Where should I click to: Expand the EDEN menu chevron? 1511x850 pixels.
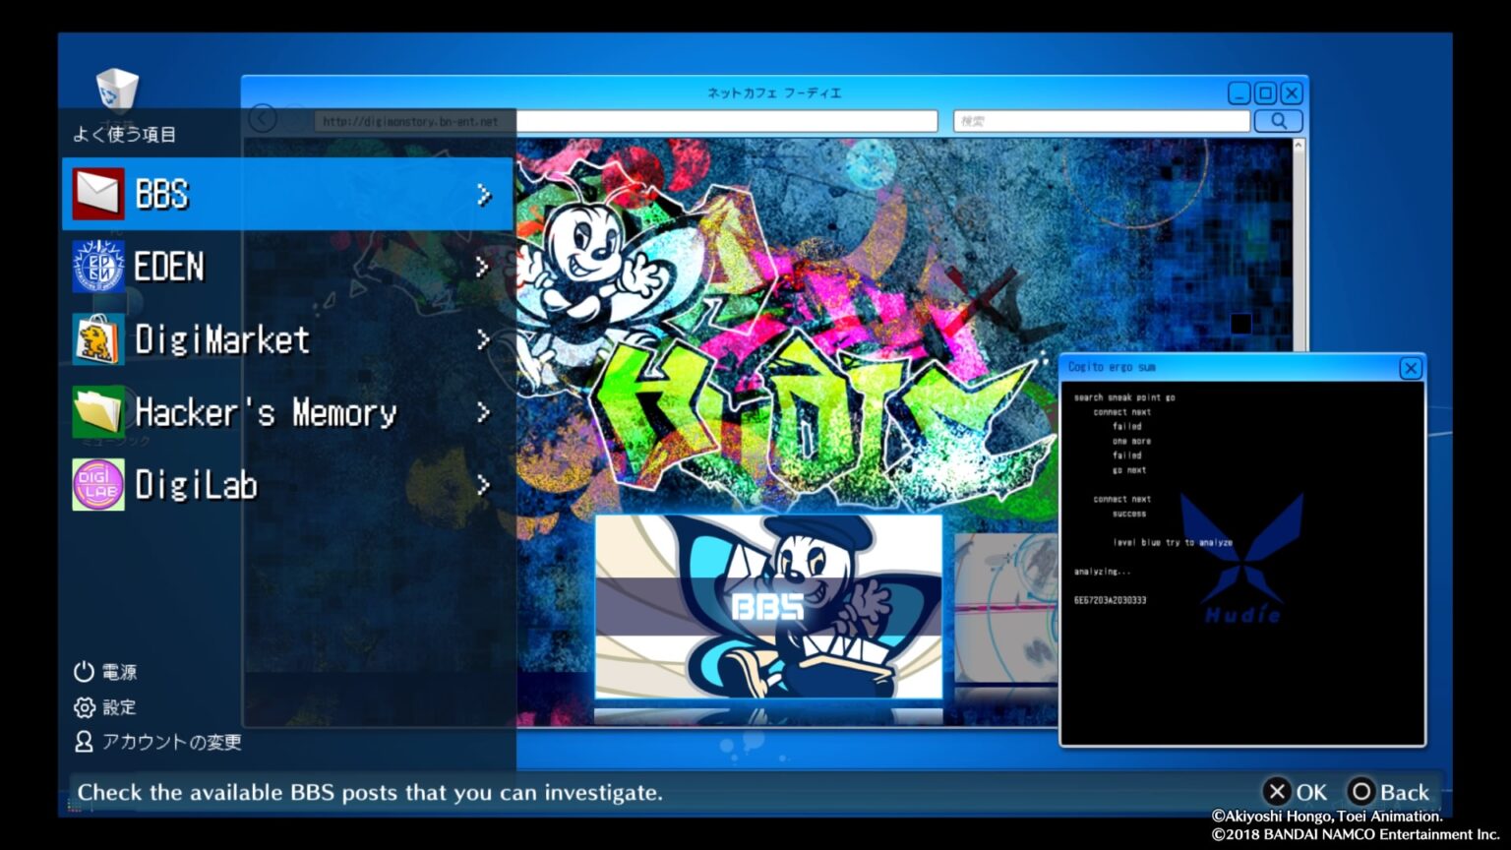[x=483, y=267]
